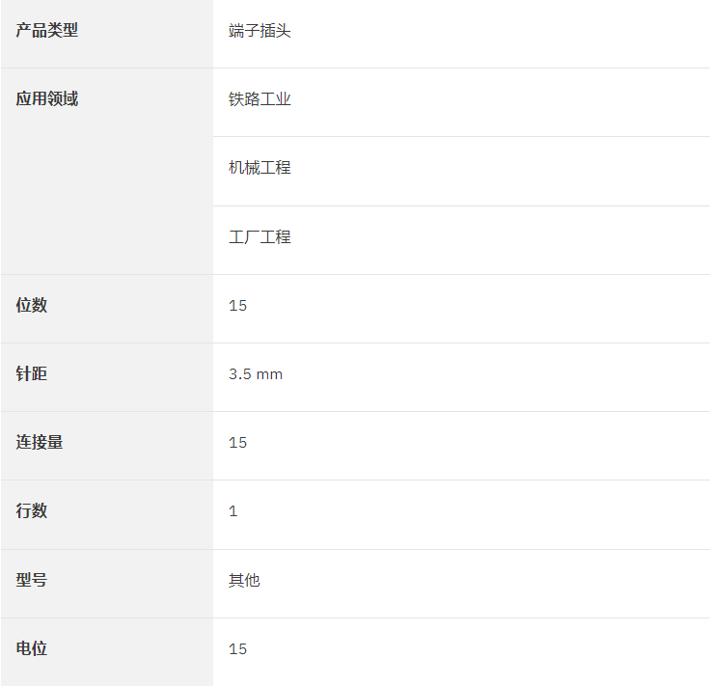711x686 pixels.
Task: Click the 连接量 label
Action: pos(40,442)
